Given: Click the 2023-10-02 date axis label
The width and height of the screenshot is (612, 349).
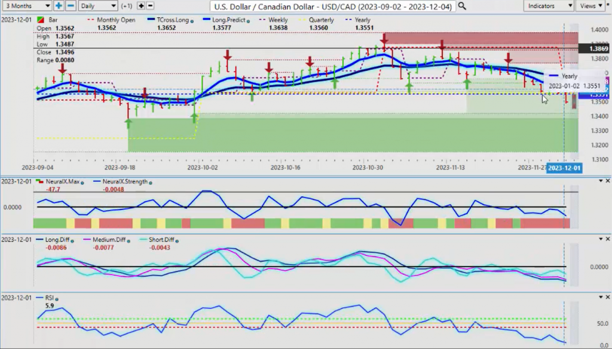Looking at the screenshot, I should pos(202,168).
